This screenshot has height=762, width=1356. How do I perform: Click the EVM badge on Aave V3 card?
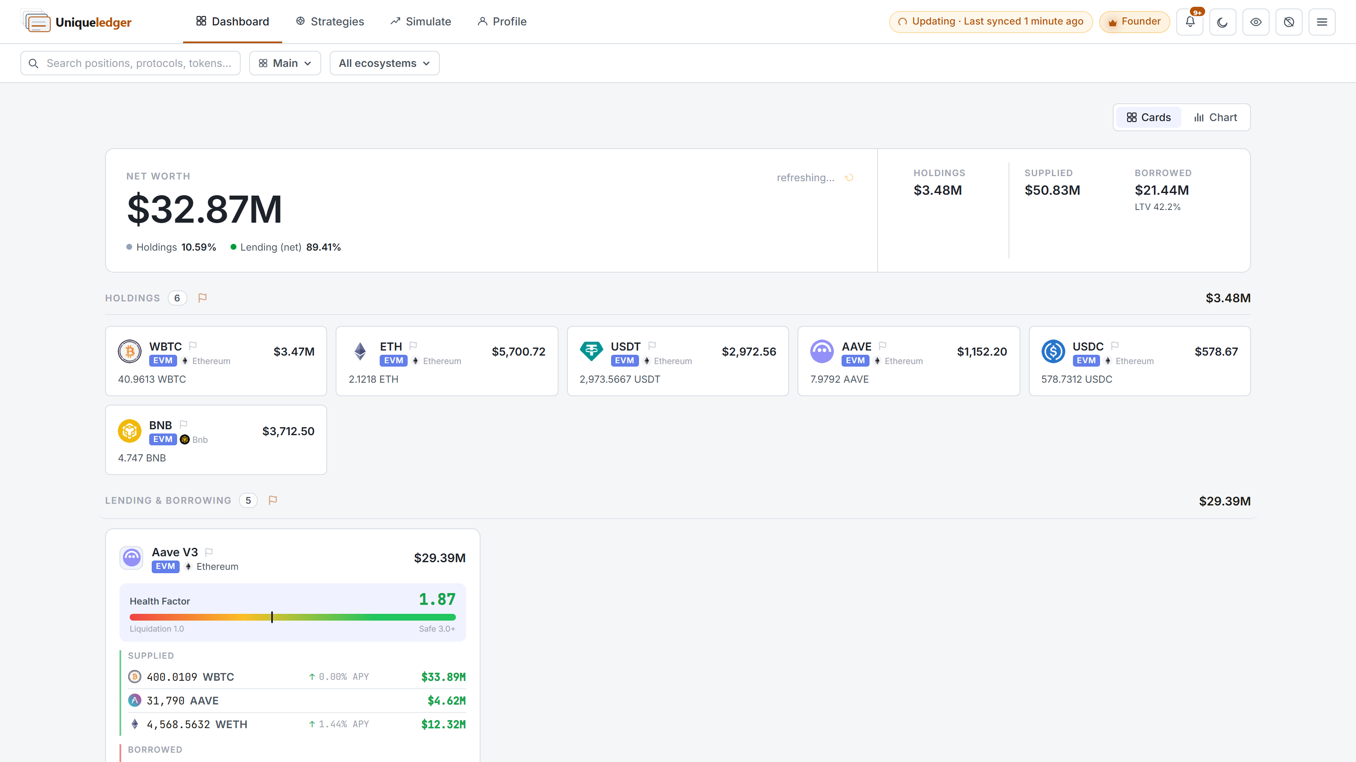click(x=165, y=566)
